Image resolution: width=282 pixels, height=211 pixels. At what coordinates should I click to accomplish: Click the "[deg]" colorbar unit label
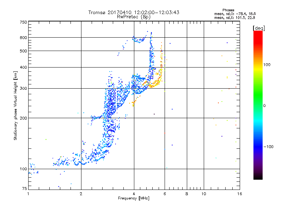point(259,28)
